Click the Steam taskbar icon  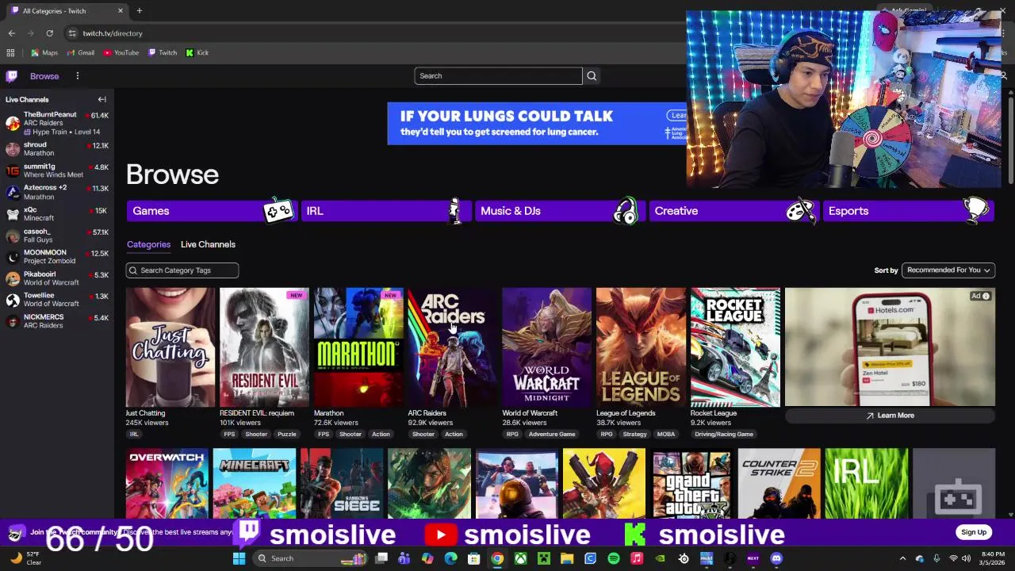684,558
